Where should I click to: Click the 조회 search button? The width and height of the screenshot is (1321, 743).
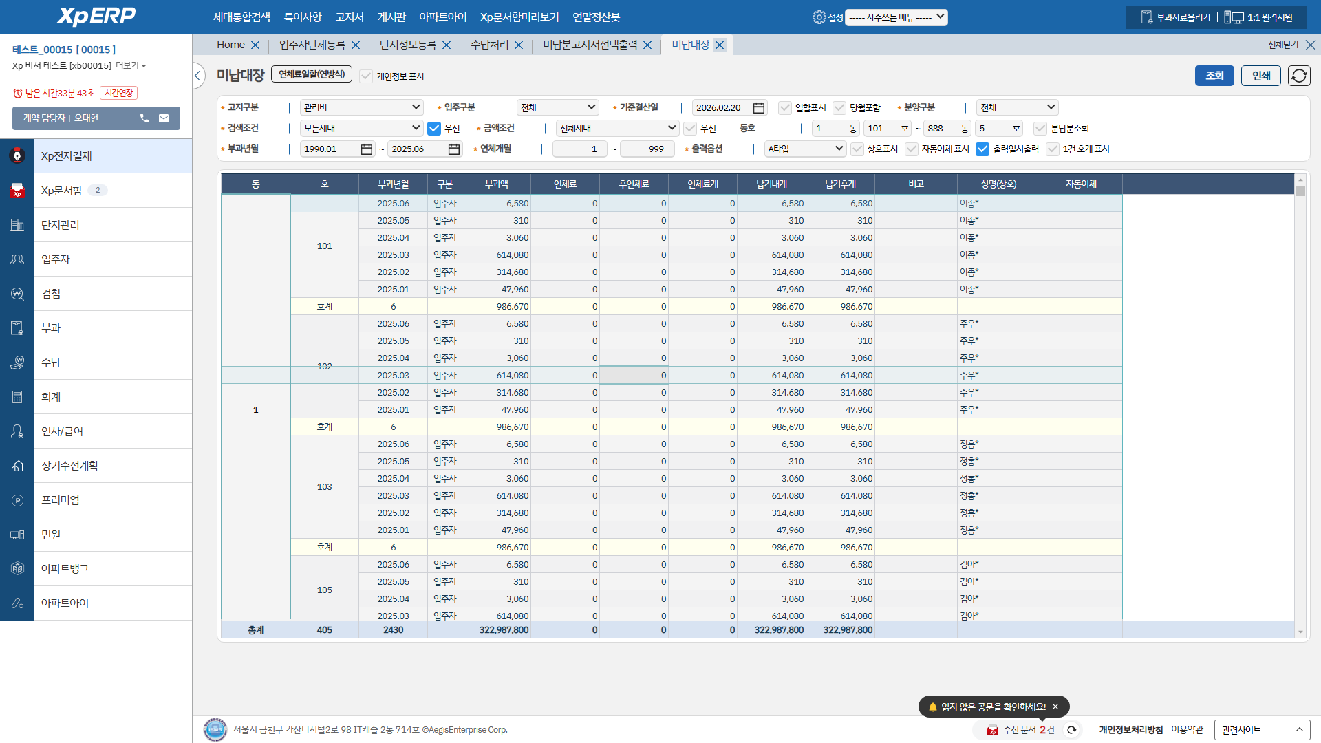(x=1214, y=76)
